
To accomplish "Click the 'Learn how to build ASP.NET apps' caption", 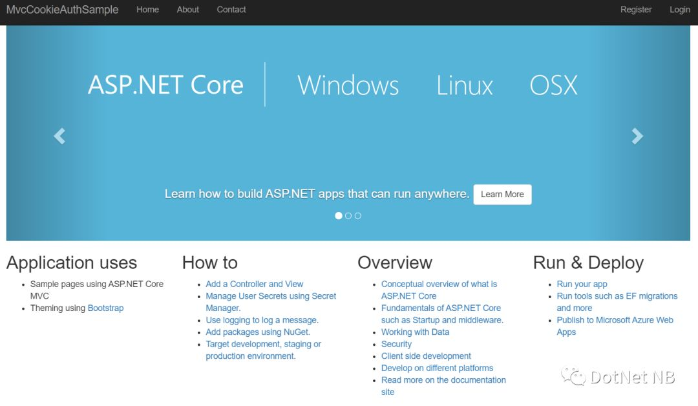I will (x=317, y=194).
